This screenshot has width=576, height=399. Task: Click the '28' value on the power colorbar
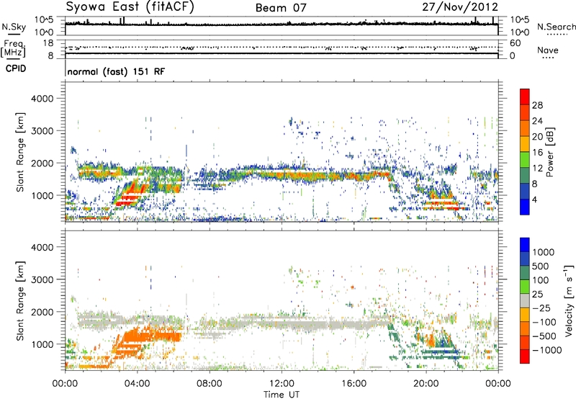click(537, 105)
